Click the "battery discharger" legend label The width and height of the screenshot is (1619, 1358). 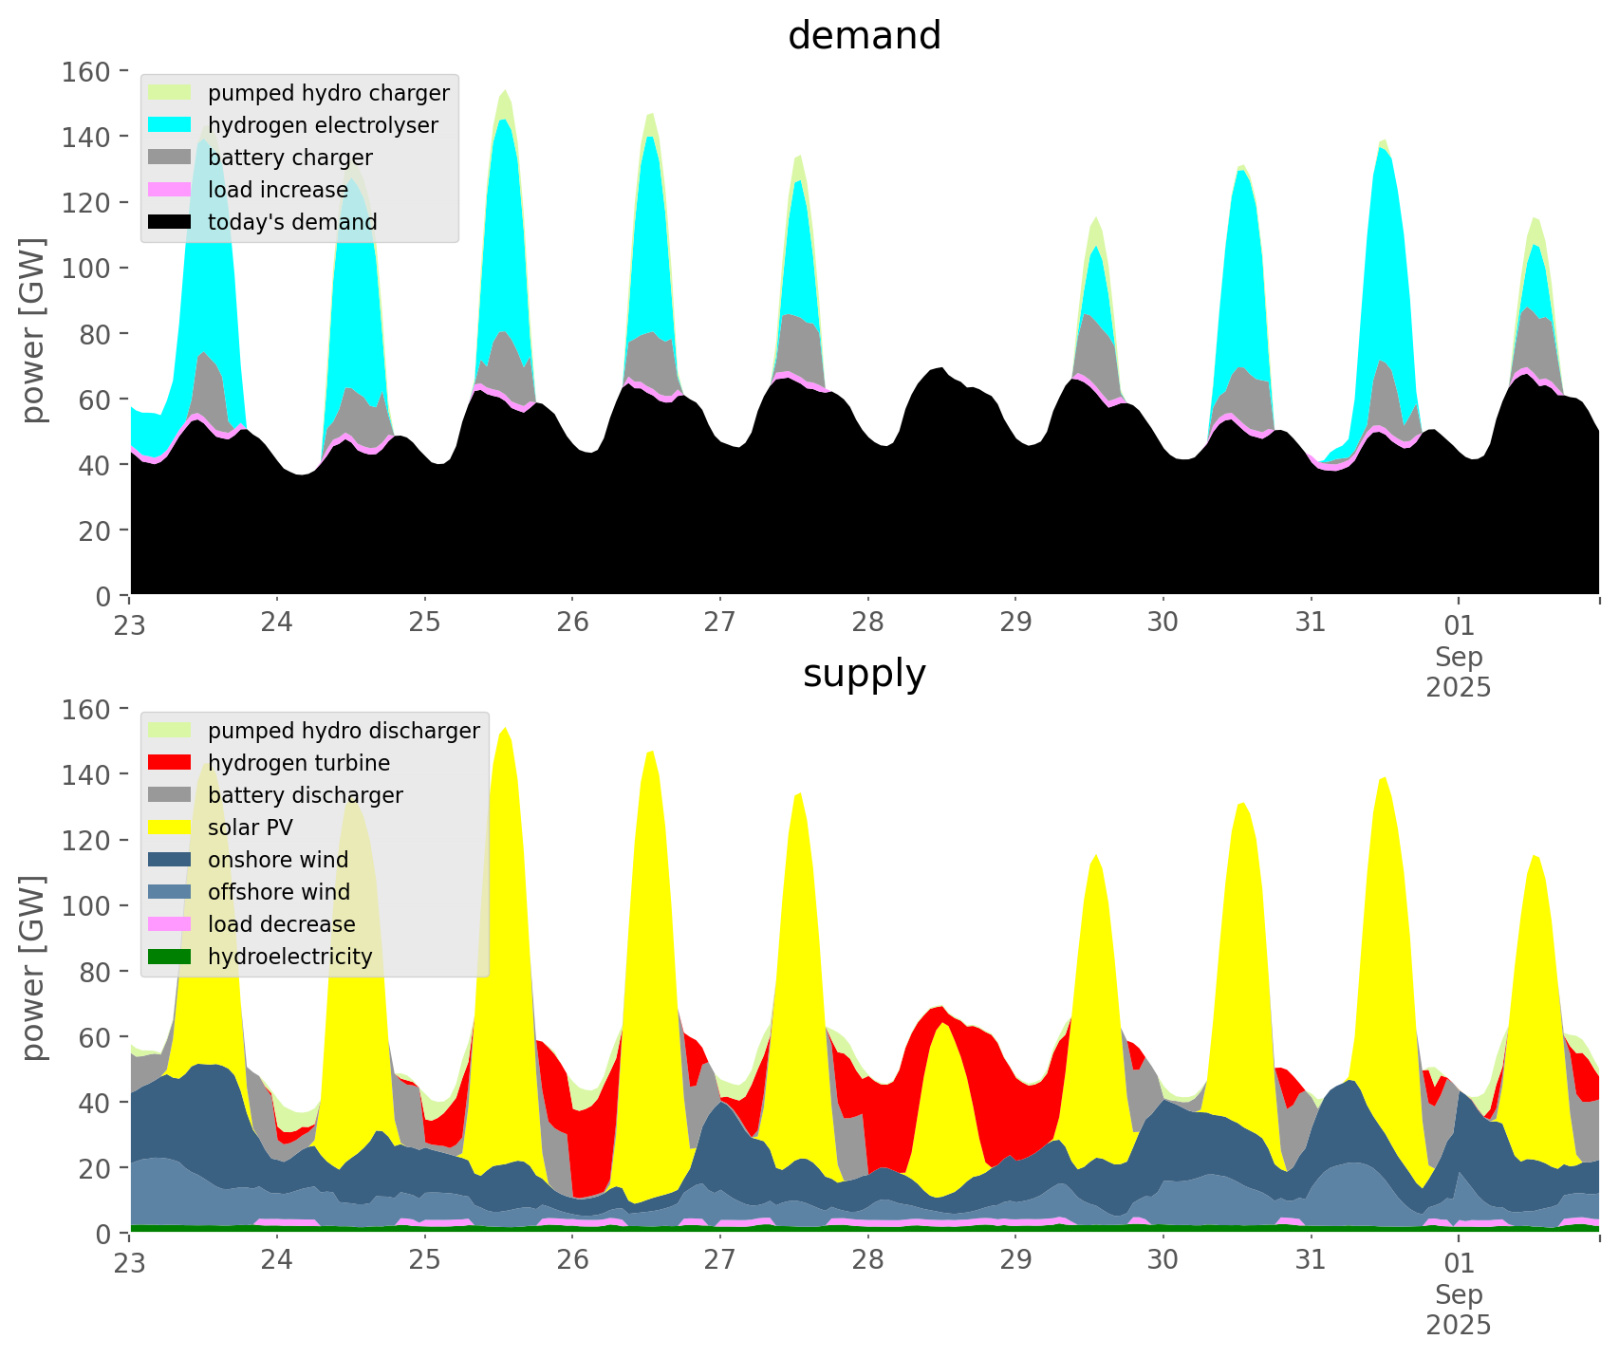tap(306, 795)
